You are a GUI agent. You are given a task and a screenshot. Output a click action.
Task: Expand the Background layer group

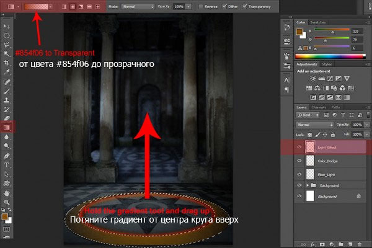click(308, 185)
